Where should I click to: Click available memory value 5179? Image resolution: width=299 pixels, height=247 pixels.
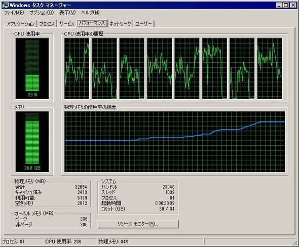pos(82,198)
